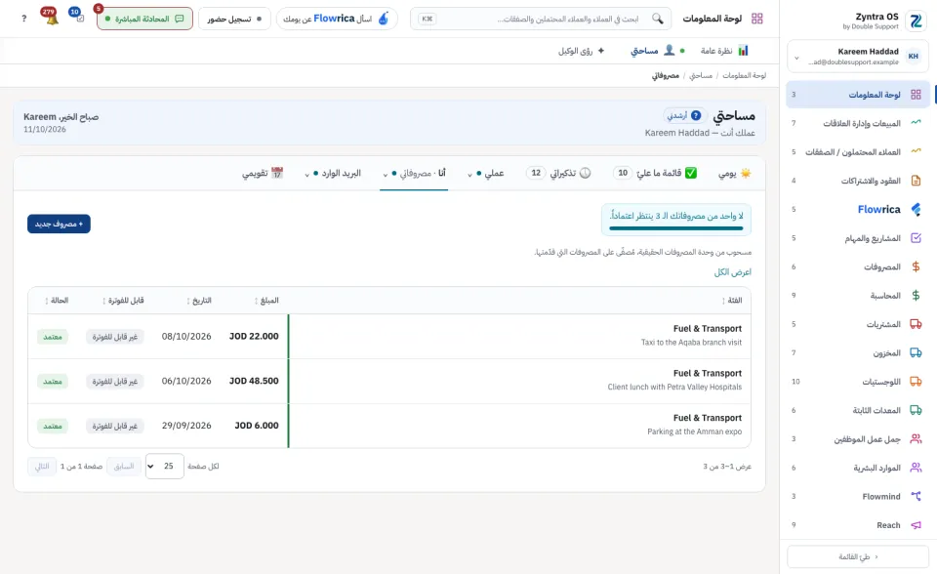
Task: Click the expenses approval progress bar
Action: tap(675, 227)
